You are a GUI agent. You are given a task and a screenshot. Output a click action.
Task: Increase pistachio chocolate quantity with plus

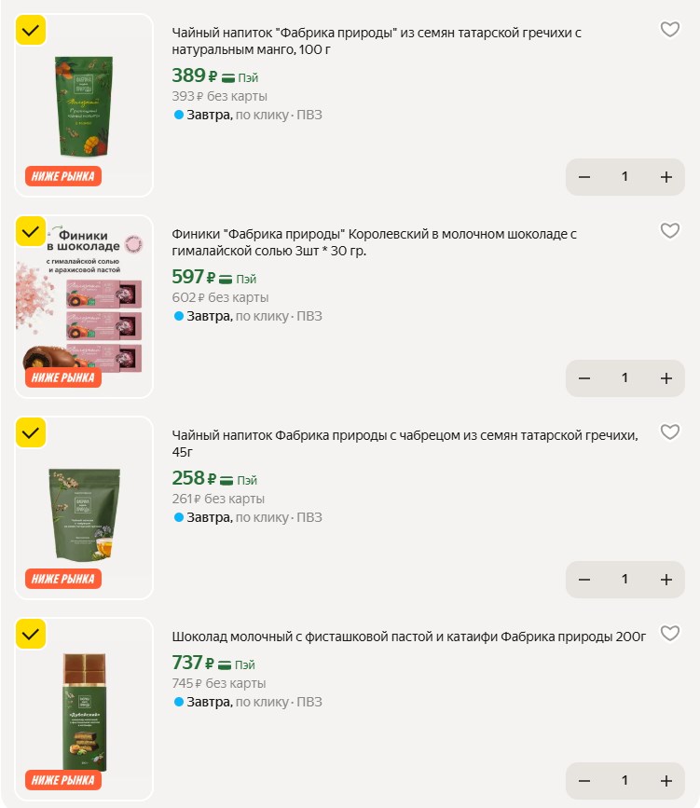click(666, 781)
